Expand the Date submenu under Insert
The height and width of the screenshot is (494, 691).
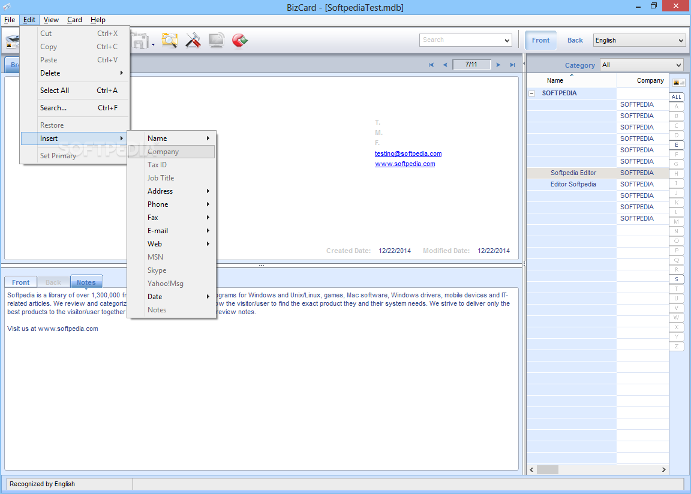pyautogui.click(x=172, y=297)
